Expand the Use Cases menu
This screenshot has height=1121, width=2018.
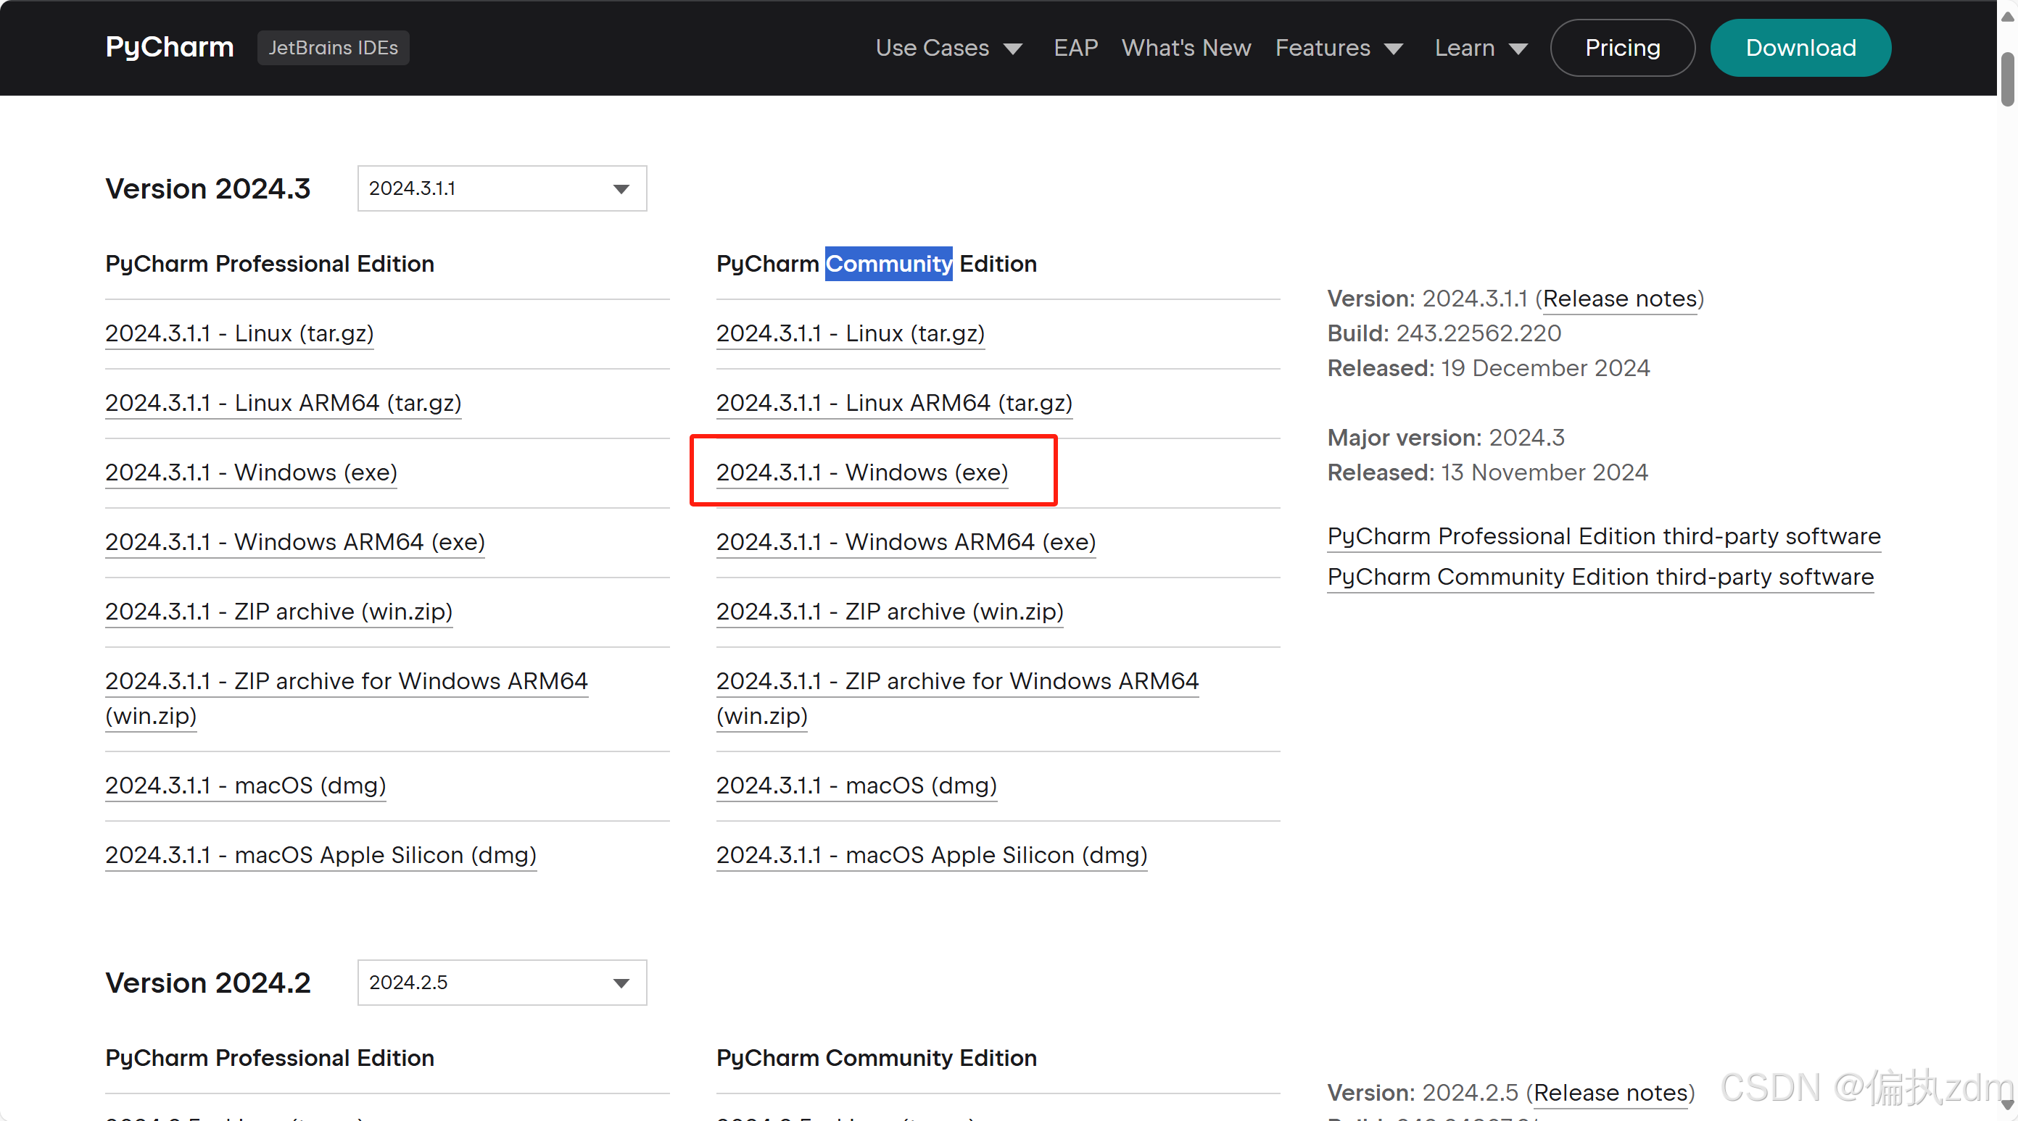(948, 48)
